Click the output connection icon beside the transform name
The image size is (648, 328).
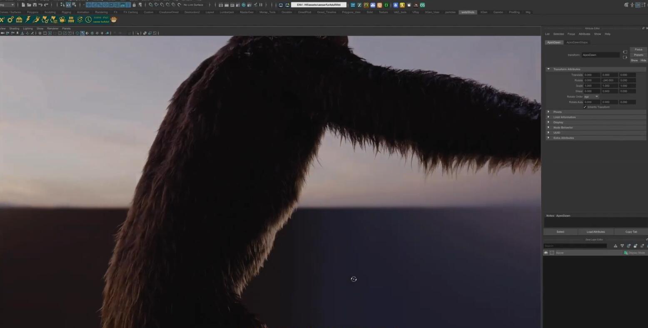625,57
